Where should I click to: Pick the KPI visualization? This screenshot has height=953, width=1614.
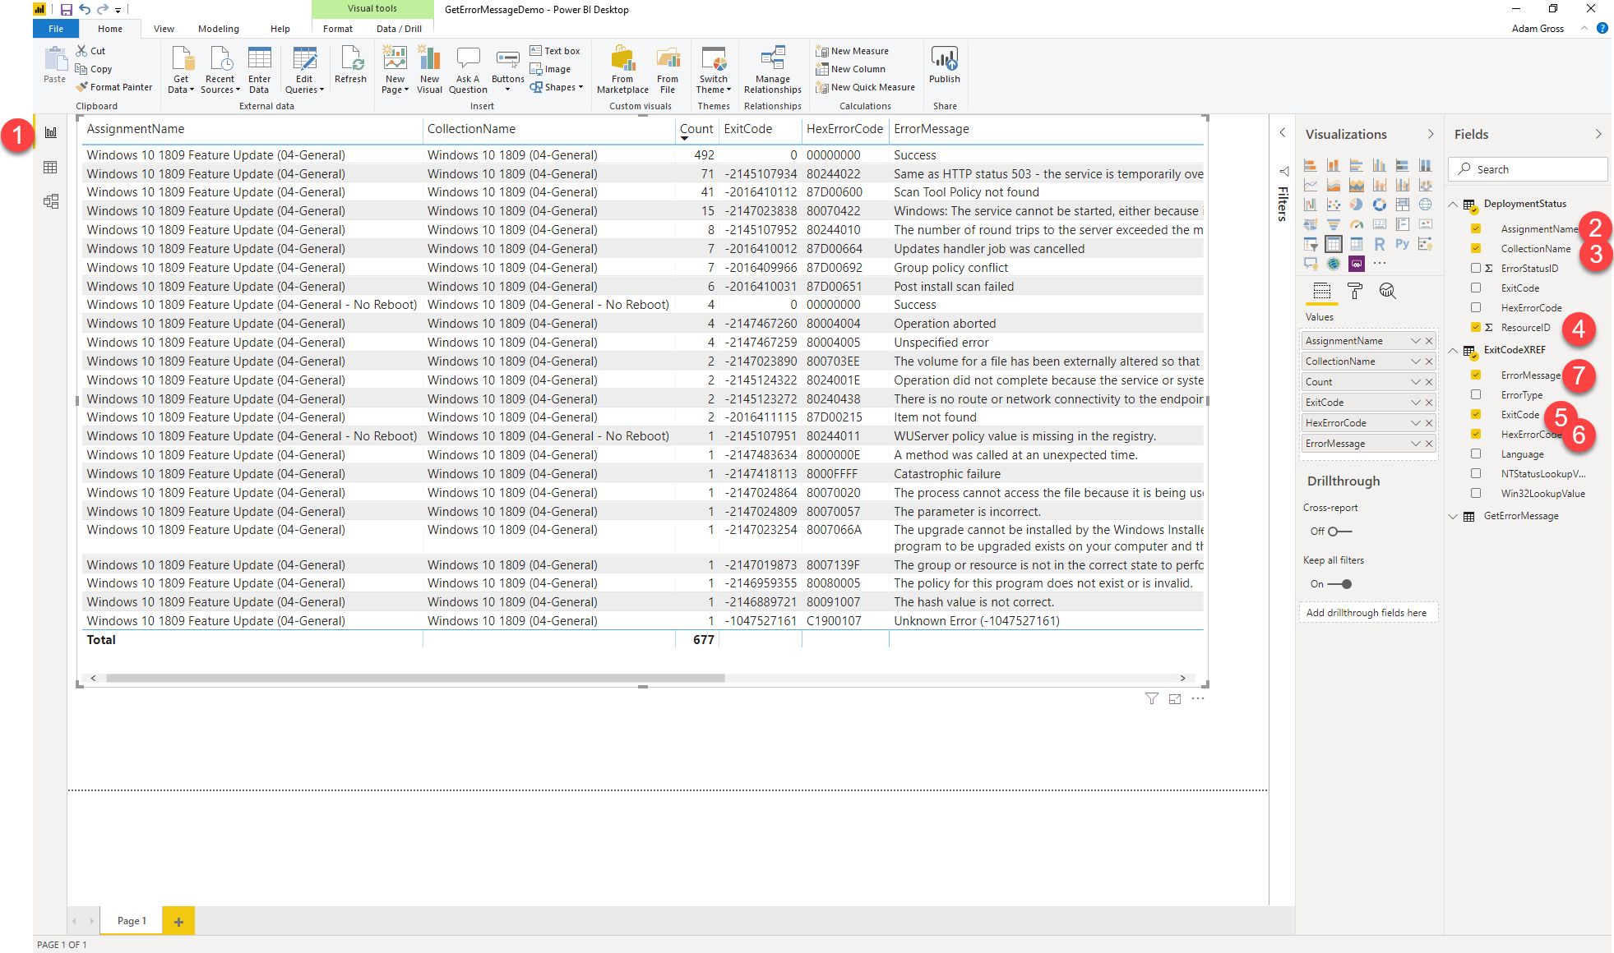1425,223
